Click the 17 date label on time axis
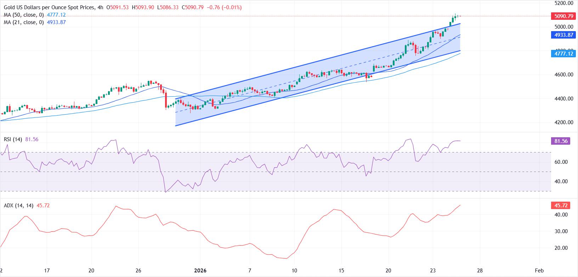 coord(46,271)
